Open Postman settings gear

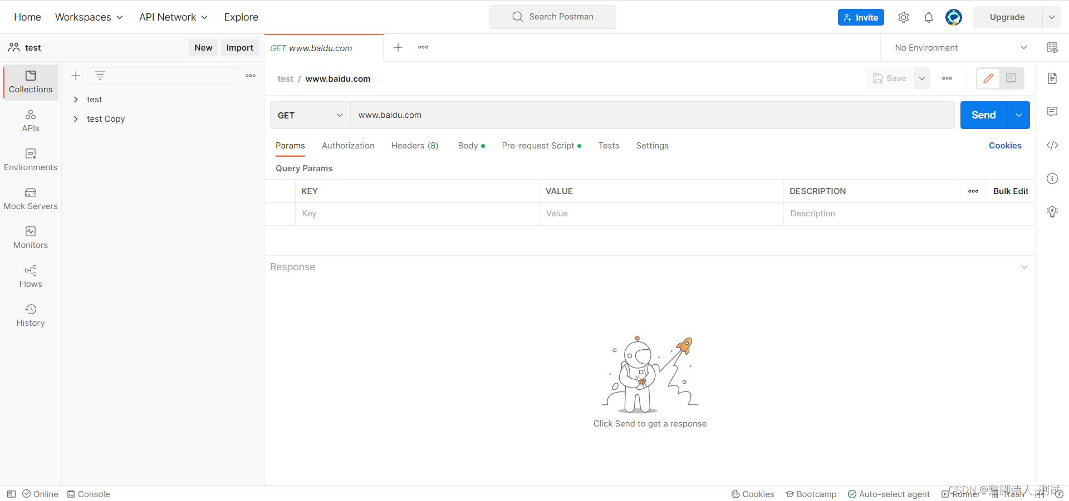tap(904, 17)
